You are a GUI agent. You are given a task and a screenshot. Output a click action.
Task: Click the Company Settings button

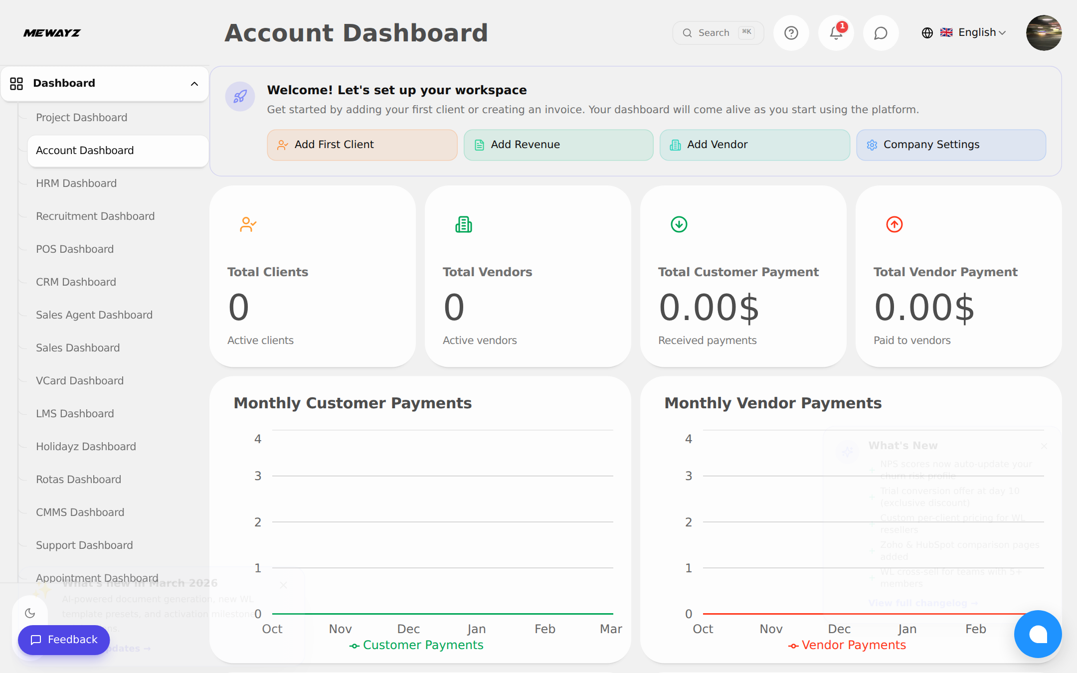pos(951,145)
